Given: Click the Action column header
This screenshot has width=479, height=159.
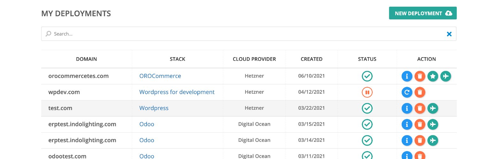Looking at the screenshot, I should click(x=427, y=59).
